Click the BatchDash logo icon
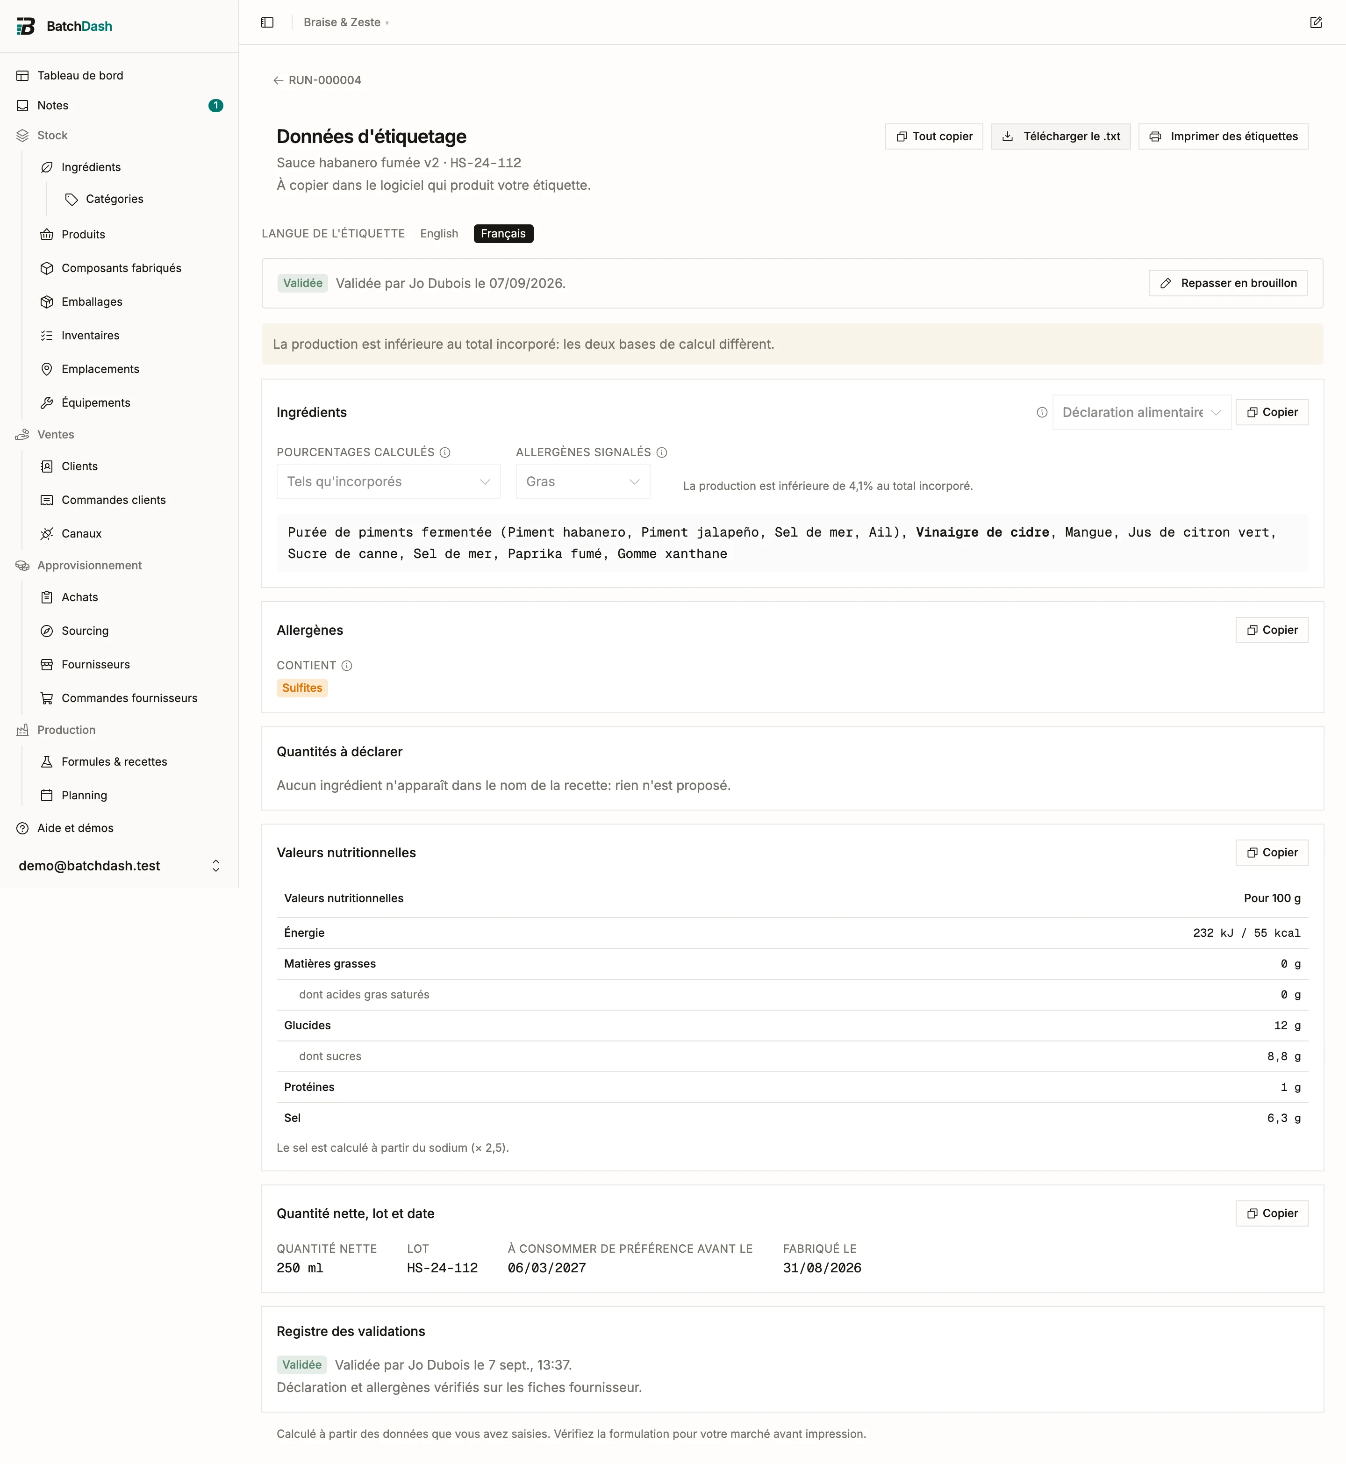The height and width of the screenshot is (1464, 1346). (26, 26)
